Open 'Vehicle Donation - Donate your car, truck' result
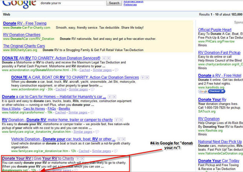243x172 pixels. (x=63, y=139)
